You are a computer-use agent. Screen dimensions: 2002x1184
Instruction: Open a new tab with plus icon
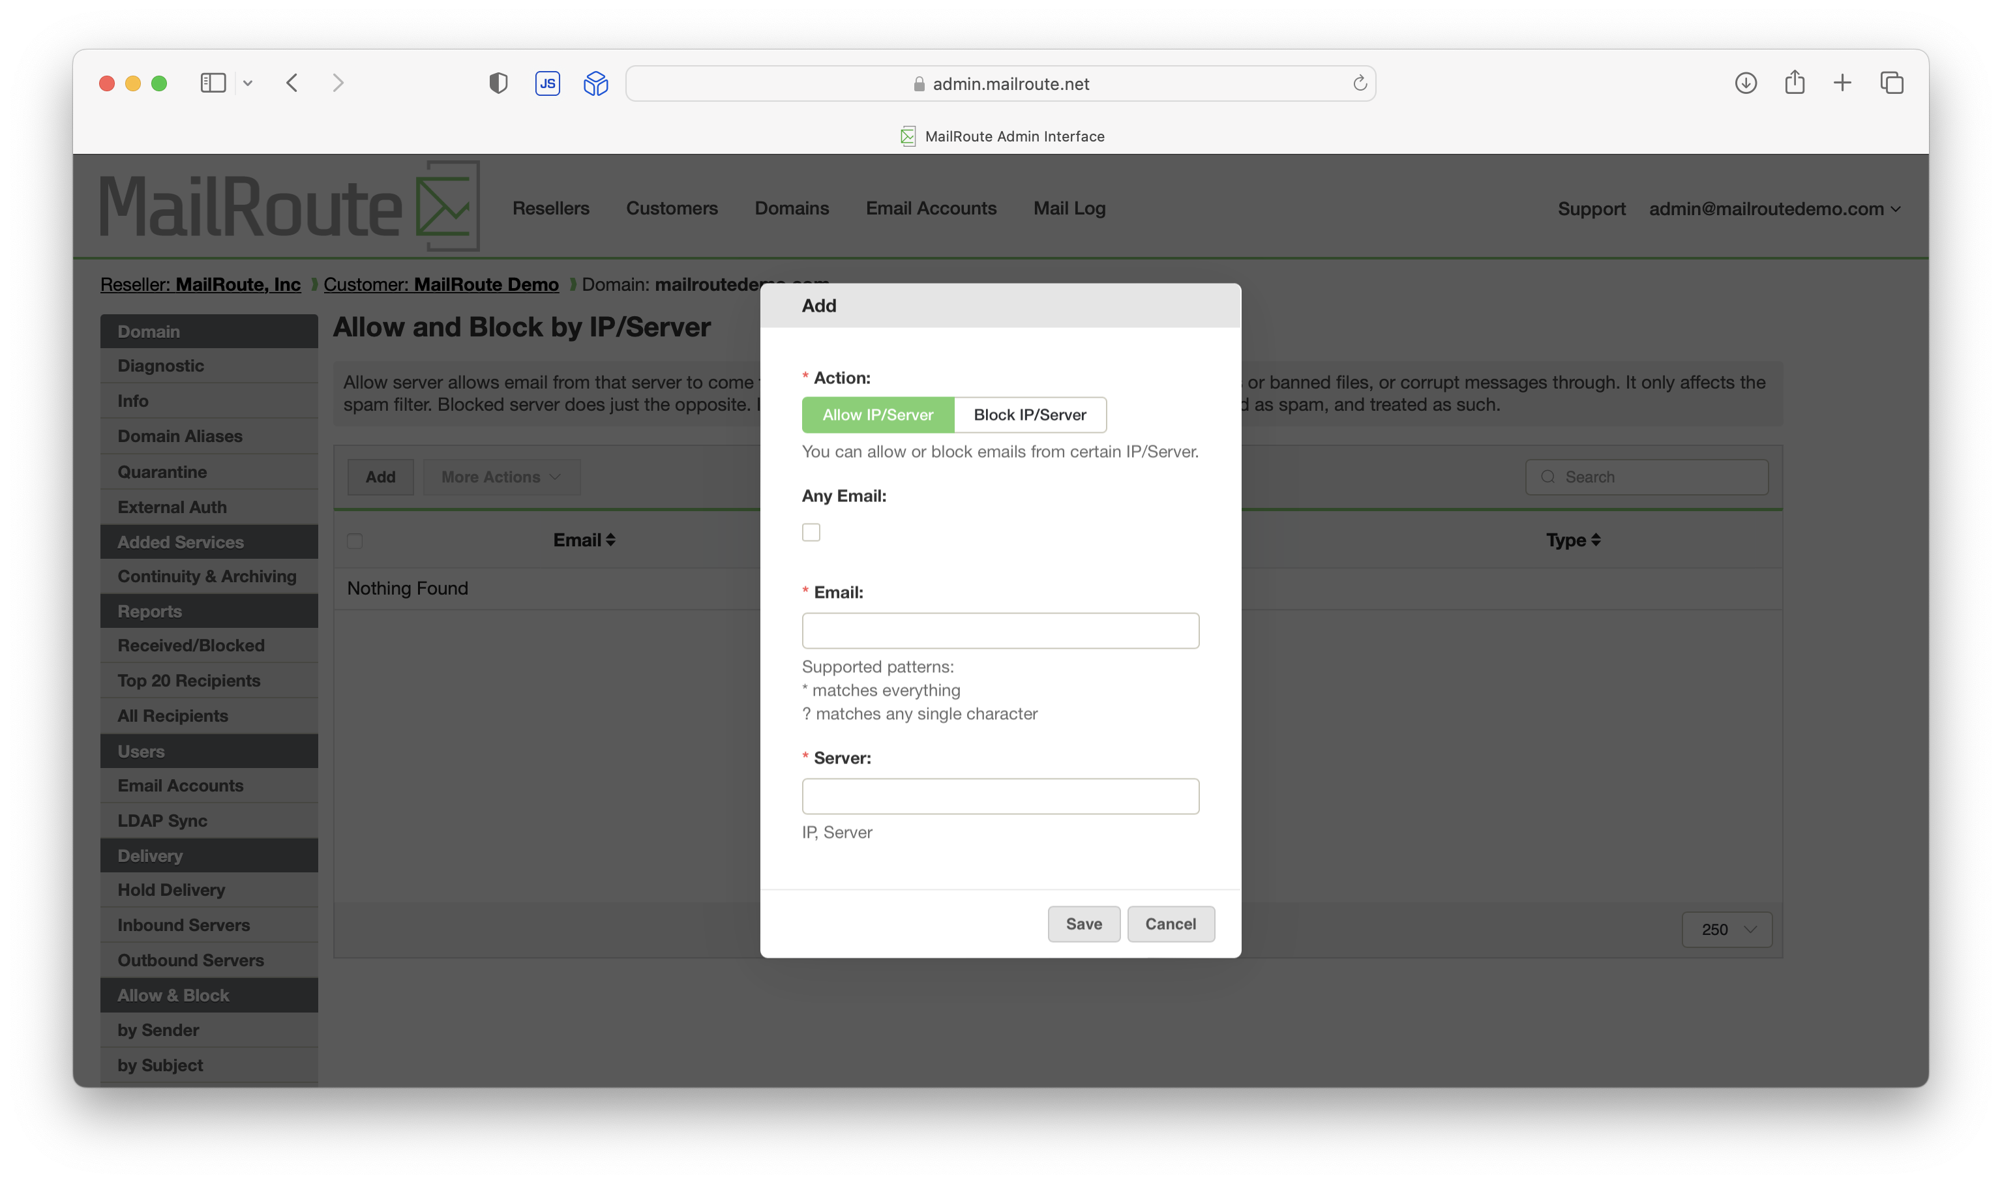1842,83
